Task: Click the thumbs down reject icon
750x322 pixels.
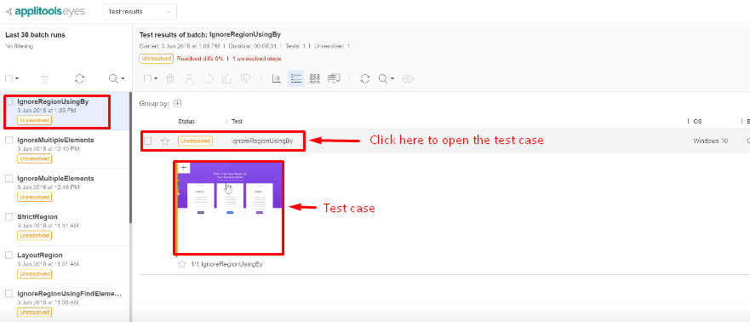Action: pos(246,79)
